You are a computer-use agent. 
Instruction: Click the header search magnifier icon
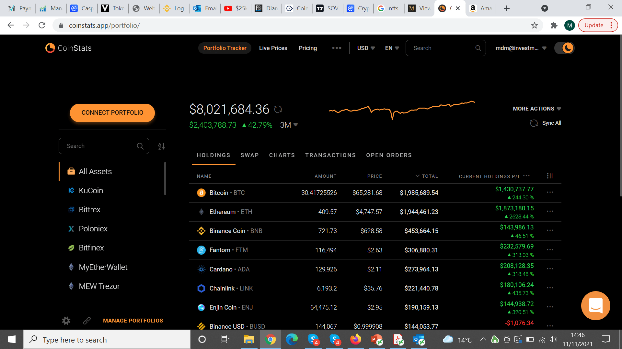[x=478, y=48]
